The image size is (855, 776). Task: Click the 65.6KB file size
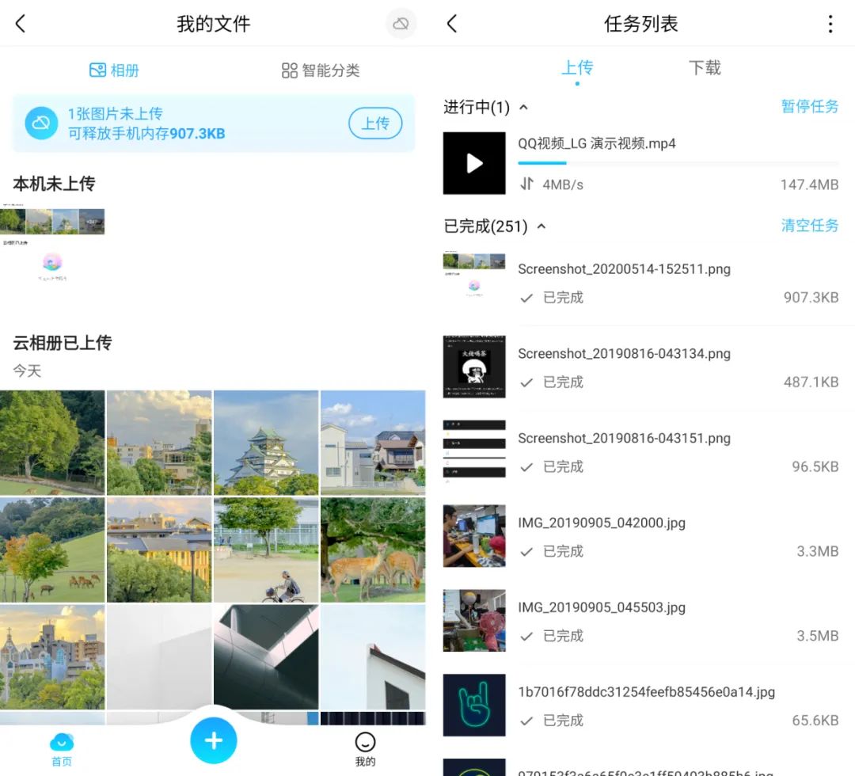pos(815,720)
